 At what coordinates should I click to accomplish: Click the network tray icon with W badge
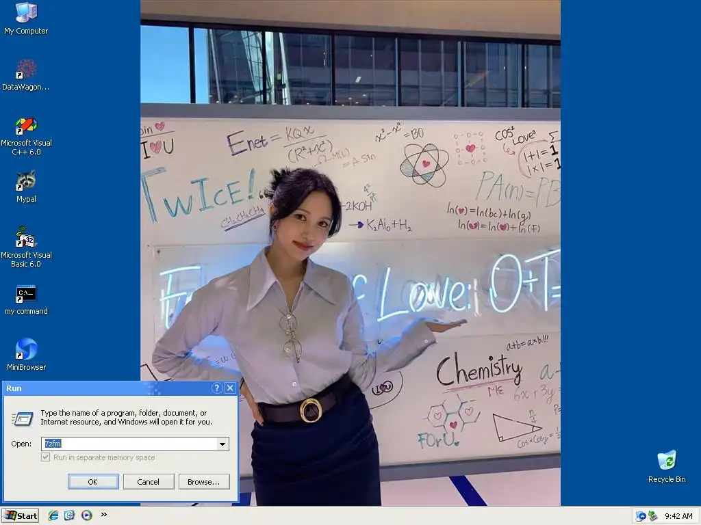tap(641, 516)
